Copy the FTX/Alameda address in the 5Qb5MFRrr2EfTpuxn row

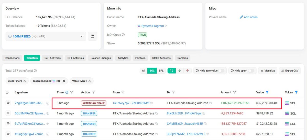(157, 114)
